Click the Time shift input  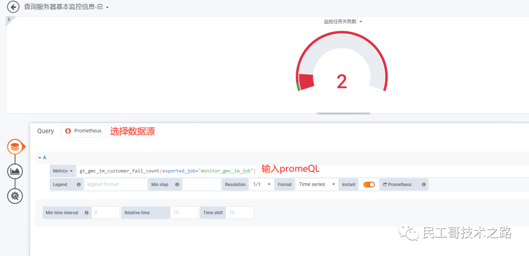point(240,213)
